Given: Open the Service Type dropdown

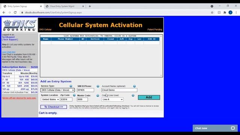Looking at the screenshot, I should click(57, 90).
